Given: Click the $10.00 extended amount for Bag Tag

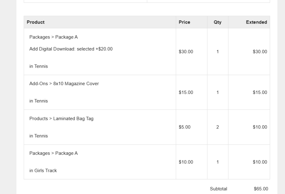Looking at the screenshot, I should coord(260,127).
